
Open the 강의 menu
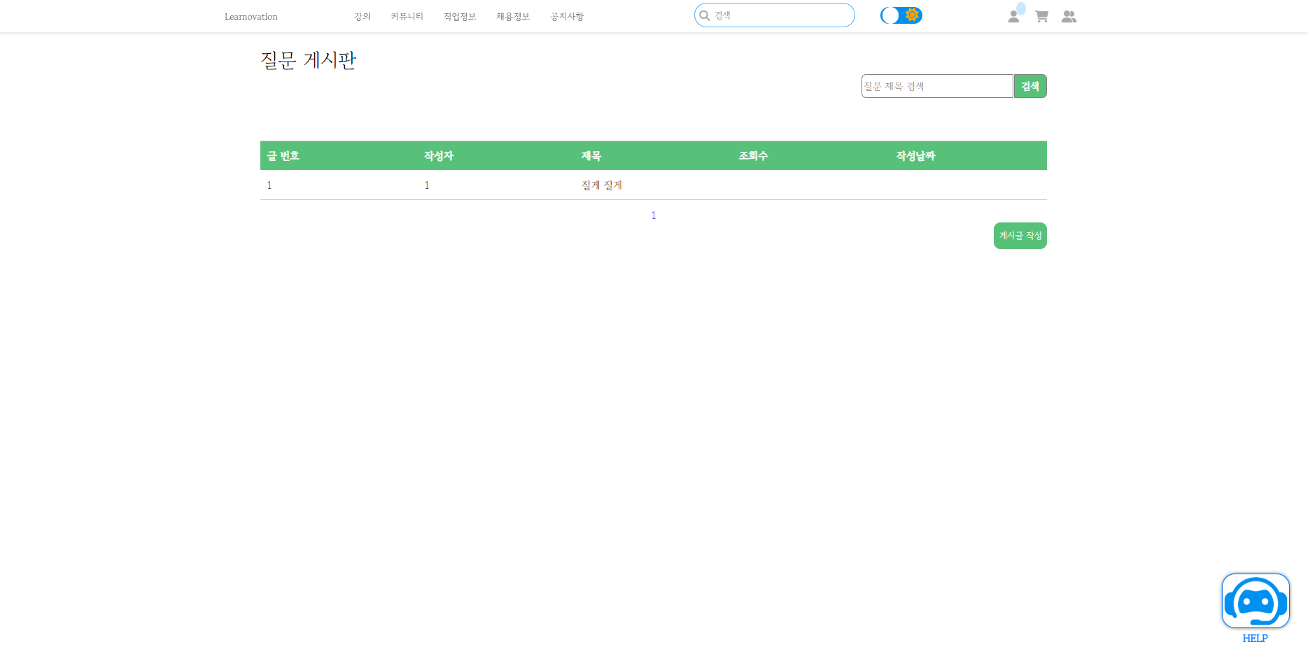coord(363,16)
